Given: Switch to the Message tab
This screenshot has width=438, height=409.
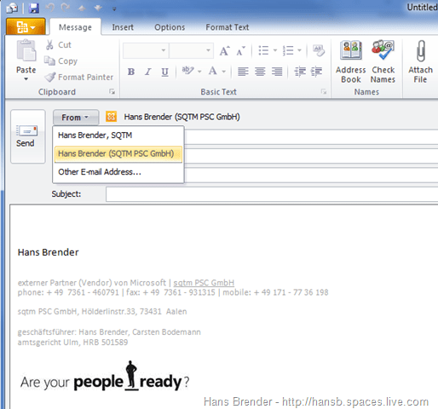Looking at the screenshot, I should tap(75, 27).
